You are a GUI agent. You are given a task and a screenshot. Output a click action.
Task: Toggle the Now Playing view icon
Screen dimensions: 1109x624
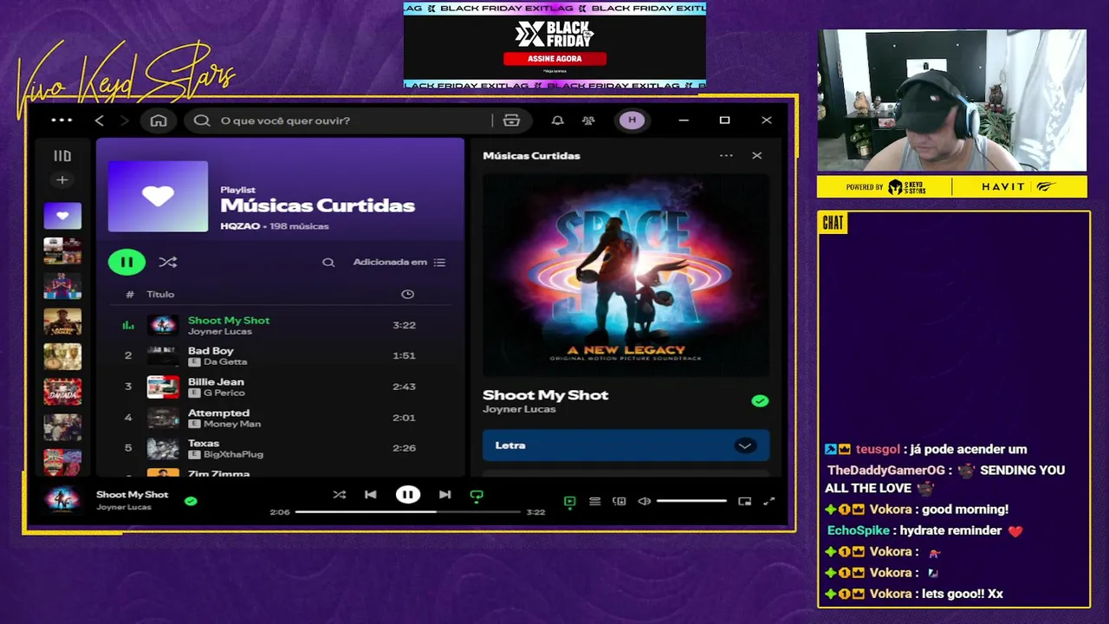point(569,501)
